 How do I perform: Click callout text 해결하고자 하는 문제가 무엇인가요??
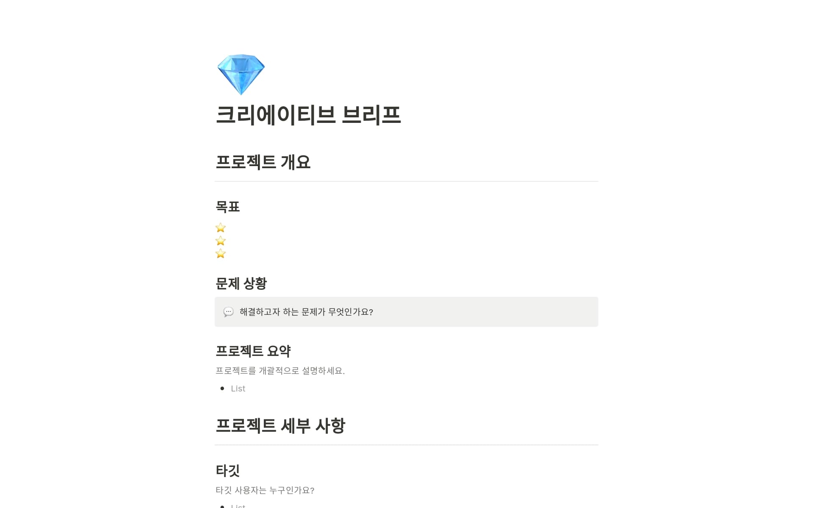pos(306,312)
